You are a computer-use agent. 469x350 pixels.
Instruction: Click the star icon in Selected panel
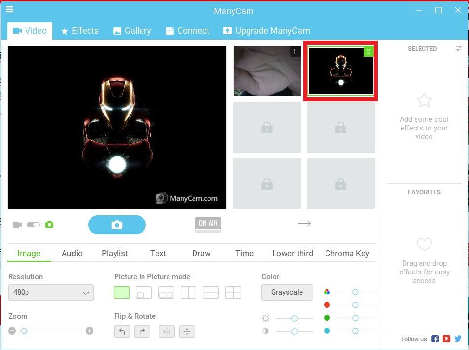[x=424, y=100]
